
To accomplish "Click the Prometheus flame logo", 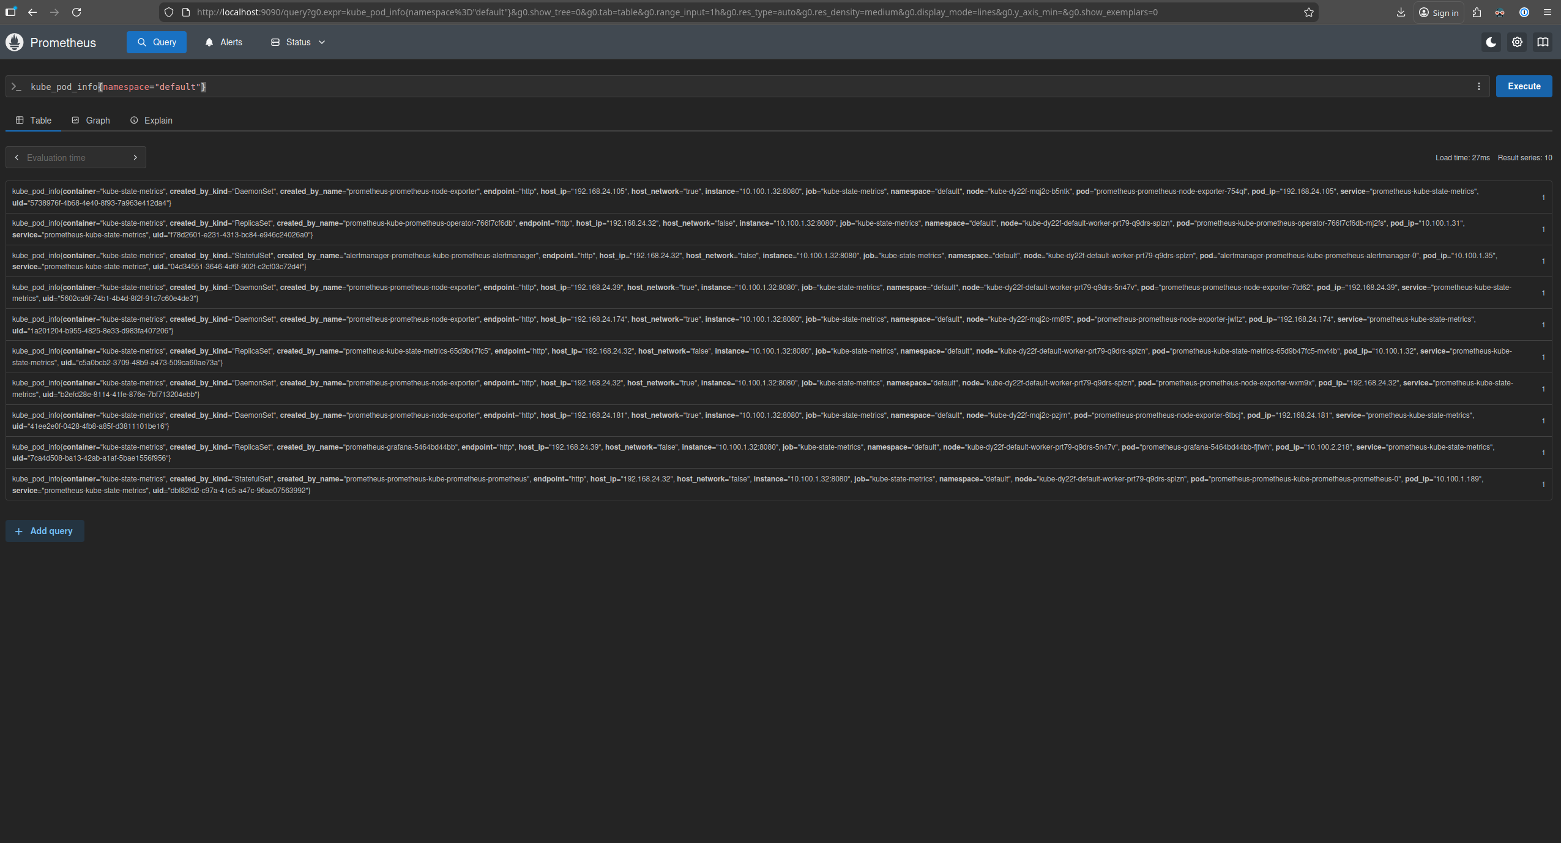I will pos(15,42).
